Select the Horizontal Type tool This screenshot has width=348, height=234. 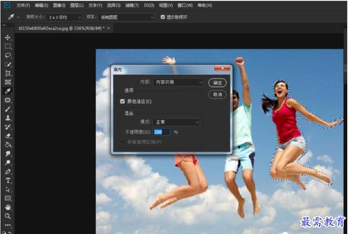pyautogui.click(x=8, y=181)
